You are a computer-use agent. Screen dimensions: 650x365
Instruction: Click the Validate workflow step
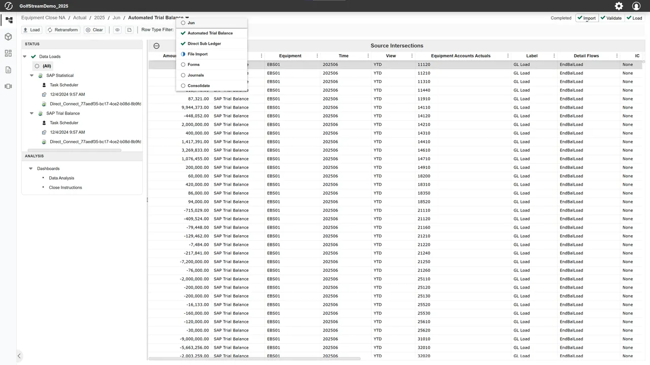tap(611, 18)
